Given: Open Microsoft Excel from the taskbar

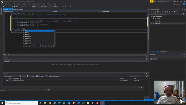Looking at the screenshot, I should pos(83,103).
